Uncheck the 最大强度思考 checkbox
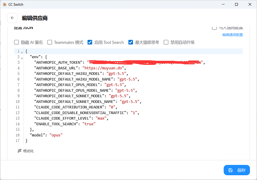Image resolution: width=257 pixels, height=180 pixels. [131, 42]
